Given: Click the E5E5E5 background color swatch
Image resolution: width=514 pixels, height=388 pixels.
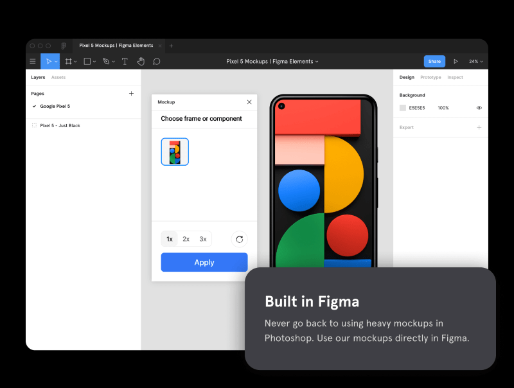Looking at the screenshot, I should [403, 108].
